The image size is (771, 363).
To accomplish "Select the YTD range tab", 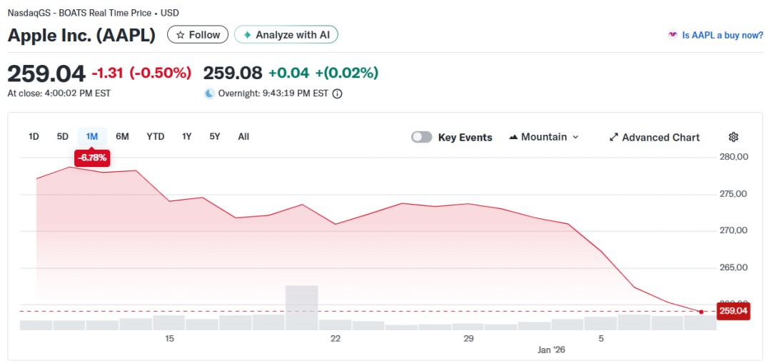I will coord(156,136).
